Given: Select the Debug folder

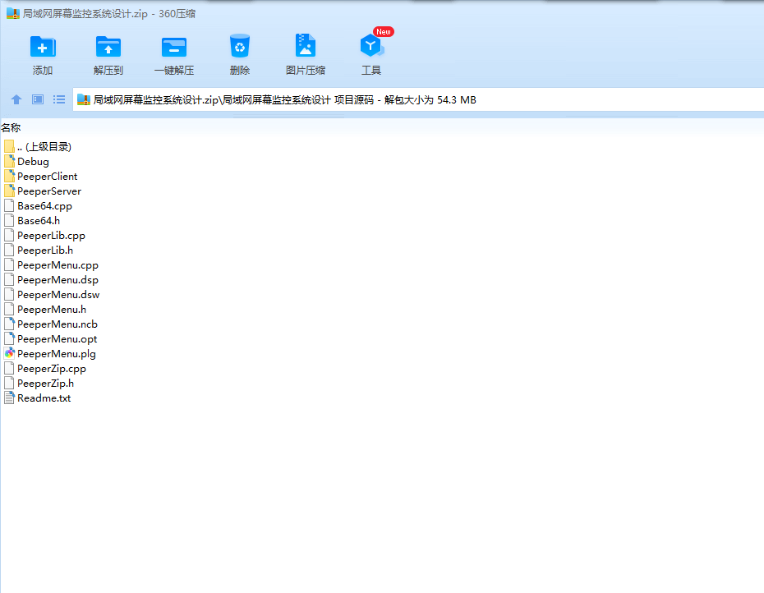Looking at the screenshot, I should point(27,161).
